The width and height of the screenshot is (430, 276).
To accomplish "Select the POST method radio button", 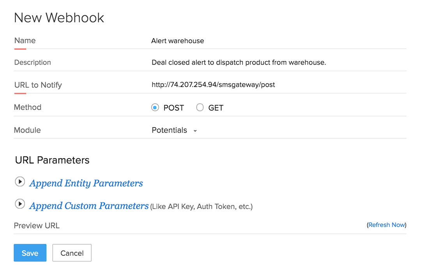I will [155, 108].
